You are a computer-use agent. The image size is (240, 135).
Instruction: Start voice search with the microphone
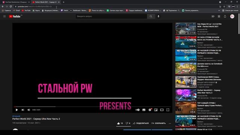tap(158, 16)
